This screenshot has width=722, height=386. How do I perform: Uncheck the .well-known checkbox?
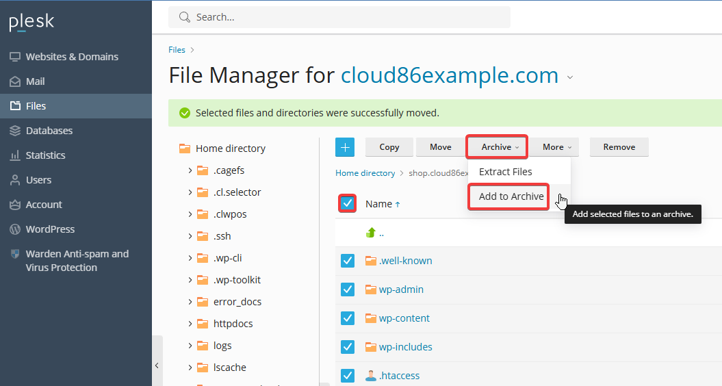(x=347, y=261)
